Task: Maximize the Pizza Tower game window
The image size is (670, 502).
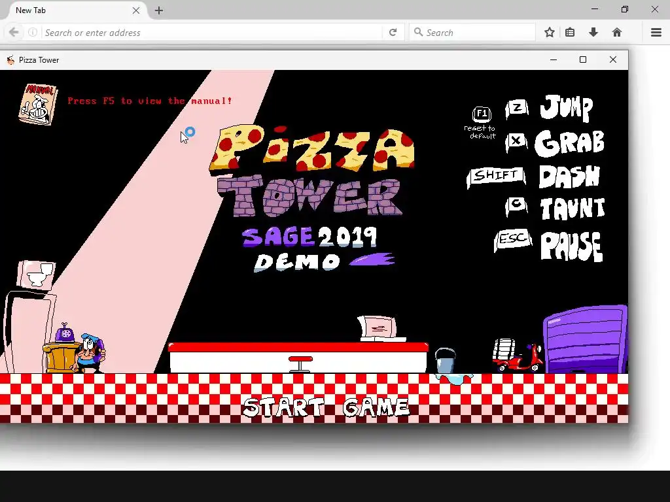Action: point(583,59)
